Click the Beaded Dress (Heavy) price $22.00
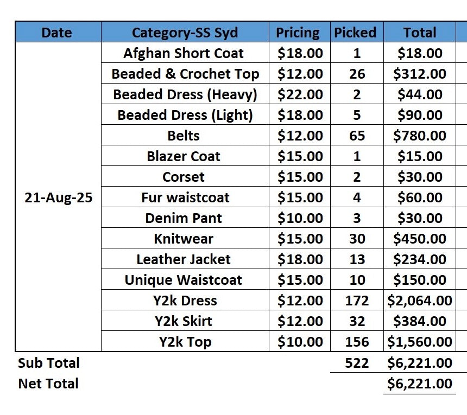 click(x=300, y=94)
